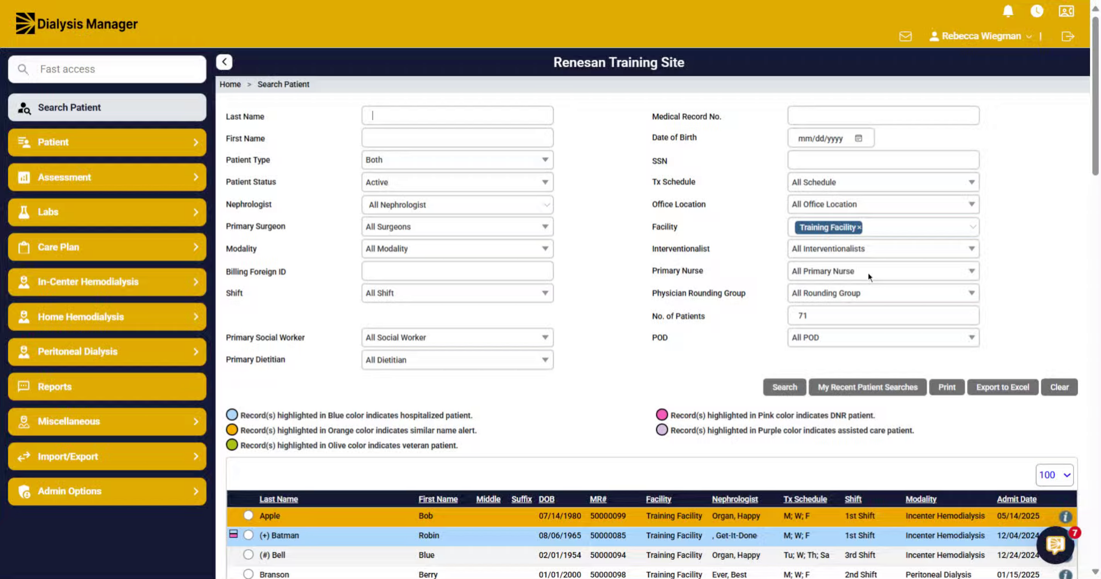Image resolution: width=1101 pixels, height=579 pixels.
Task: Click My Recent Patient Searches button
Action: pos(867,387)
